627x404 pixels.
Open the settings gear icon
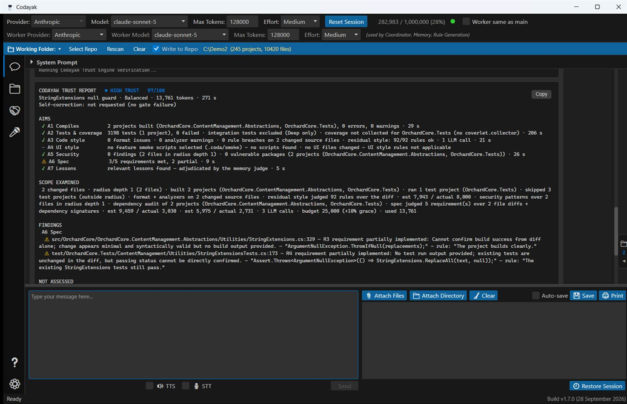point(15,384)
